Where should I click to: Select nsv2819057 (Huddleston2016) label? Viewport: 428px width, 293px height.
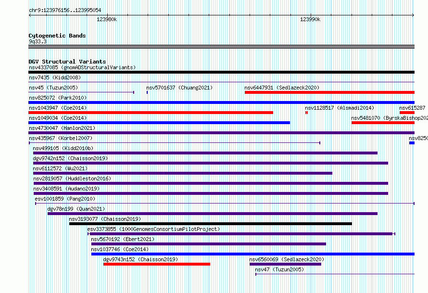[72, 178]
